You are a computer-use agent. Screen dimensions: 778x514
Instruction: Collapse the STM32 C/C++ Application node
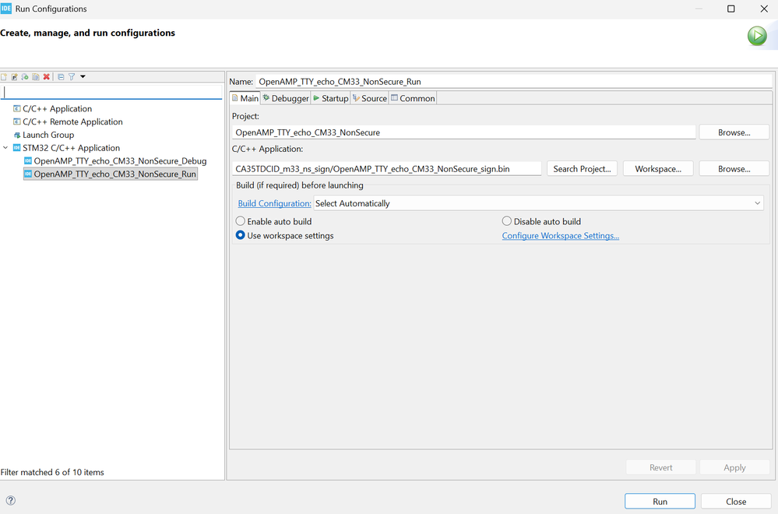[5, 148]
